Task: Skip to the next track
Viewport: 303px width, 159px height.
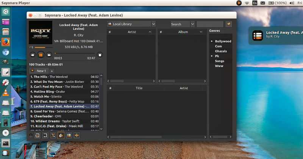Action: tap(49, 55)
